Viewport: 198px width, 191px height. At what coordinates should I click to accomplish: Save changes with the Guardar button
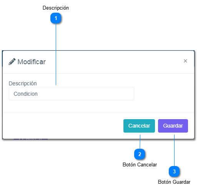coord(173,126)
